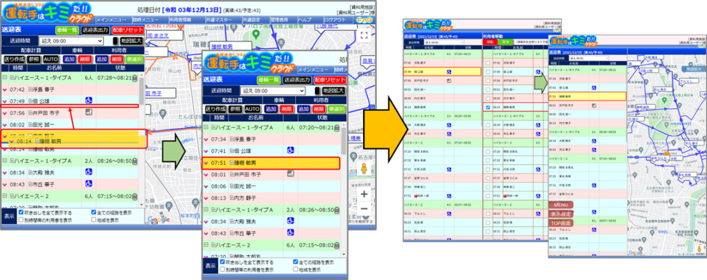Screen dimensions: 707x280
Task: Toggle 吹き出しを全て表示する checkbox in front-center window
Action: click(x=222, y=261)
